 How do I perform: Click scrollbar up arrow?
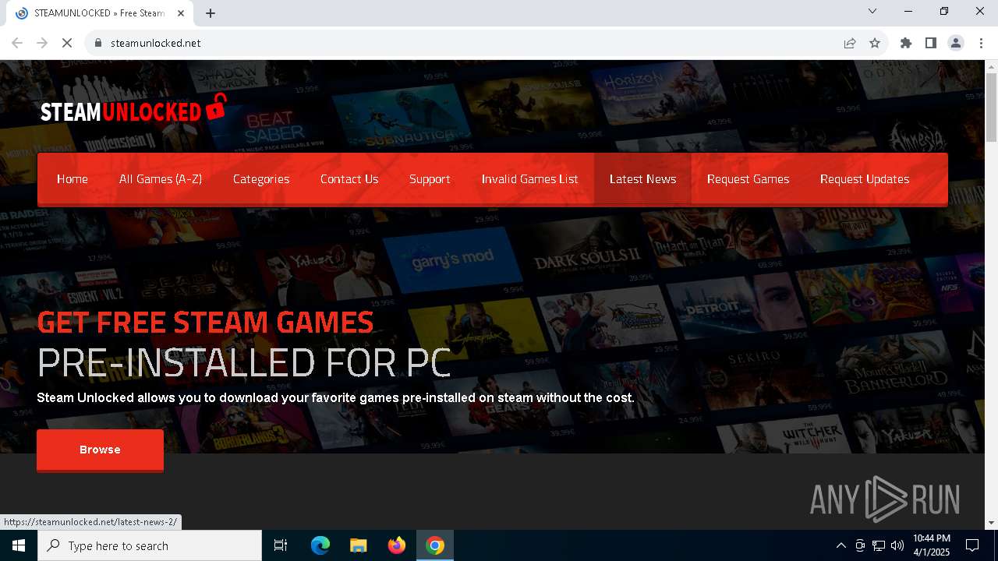991,66
